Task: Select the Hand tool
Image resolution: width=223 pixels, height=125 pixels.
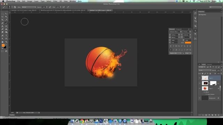Action: pos(2,42)
